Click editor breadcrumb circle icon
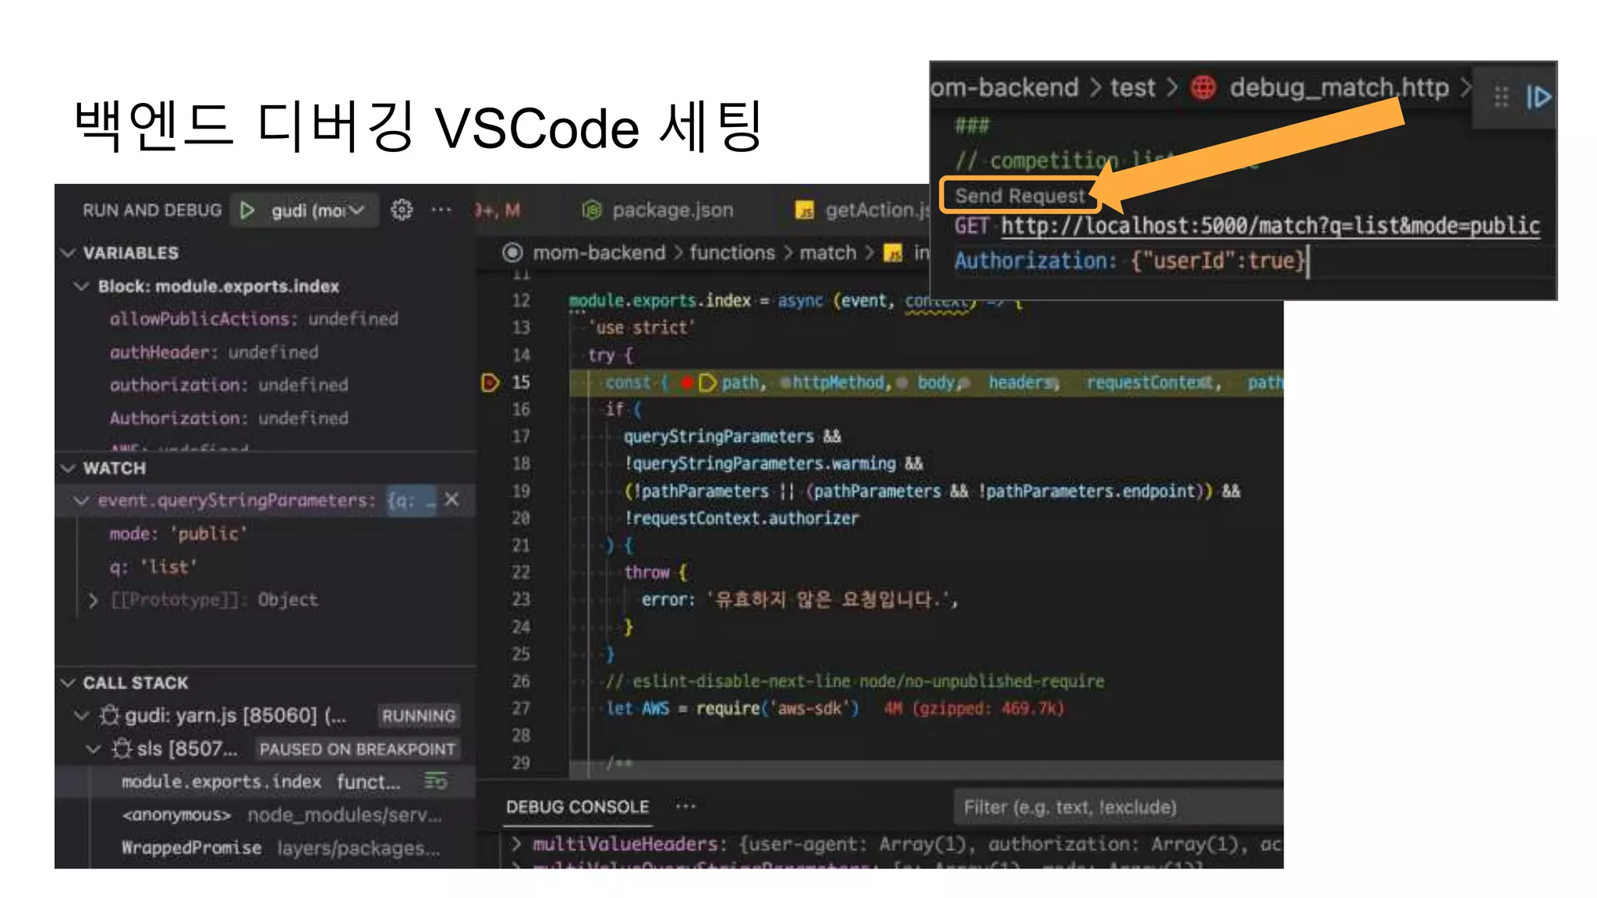The height and width of the screenshot is (898, 1597). coord(512,253)
